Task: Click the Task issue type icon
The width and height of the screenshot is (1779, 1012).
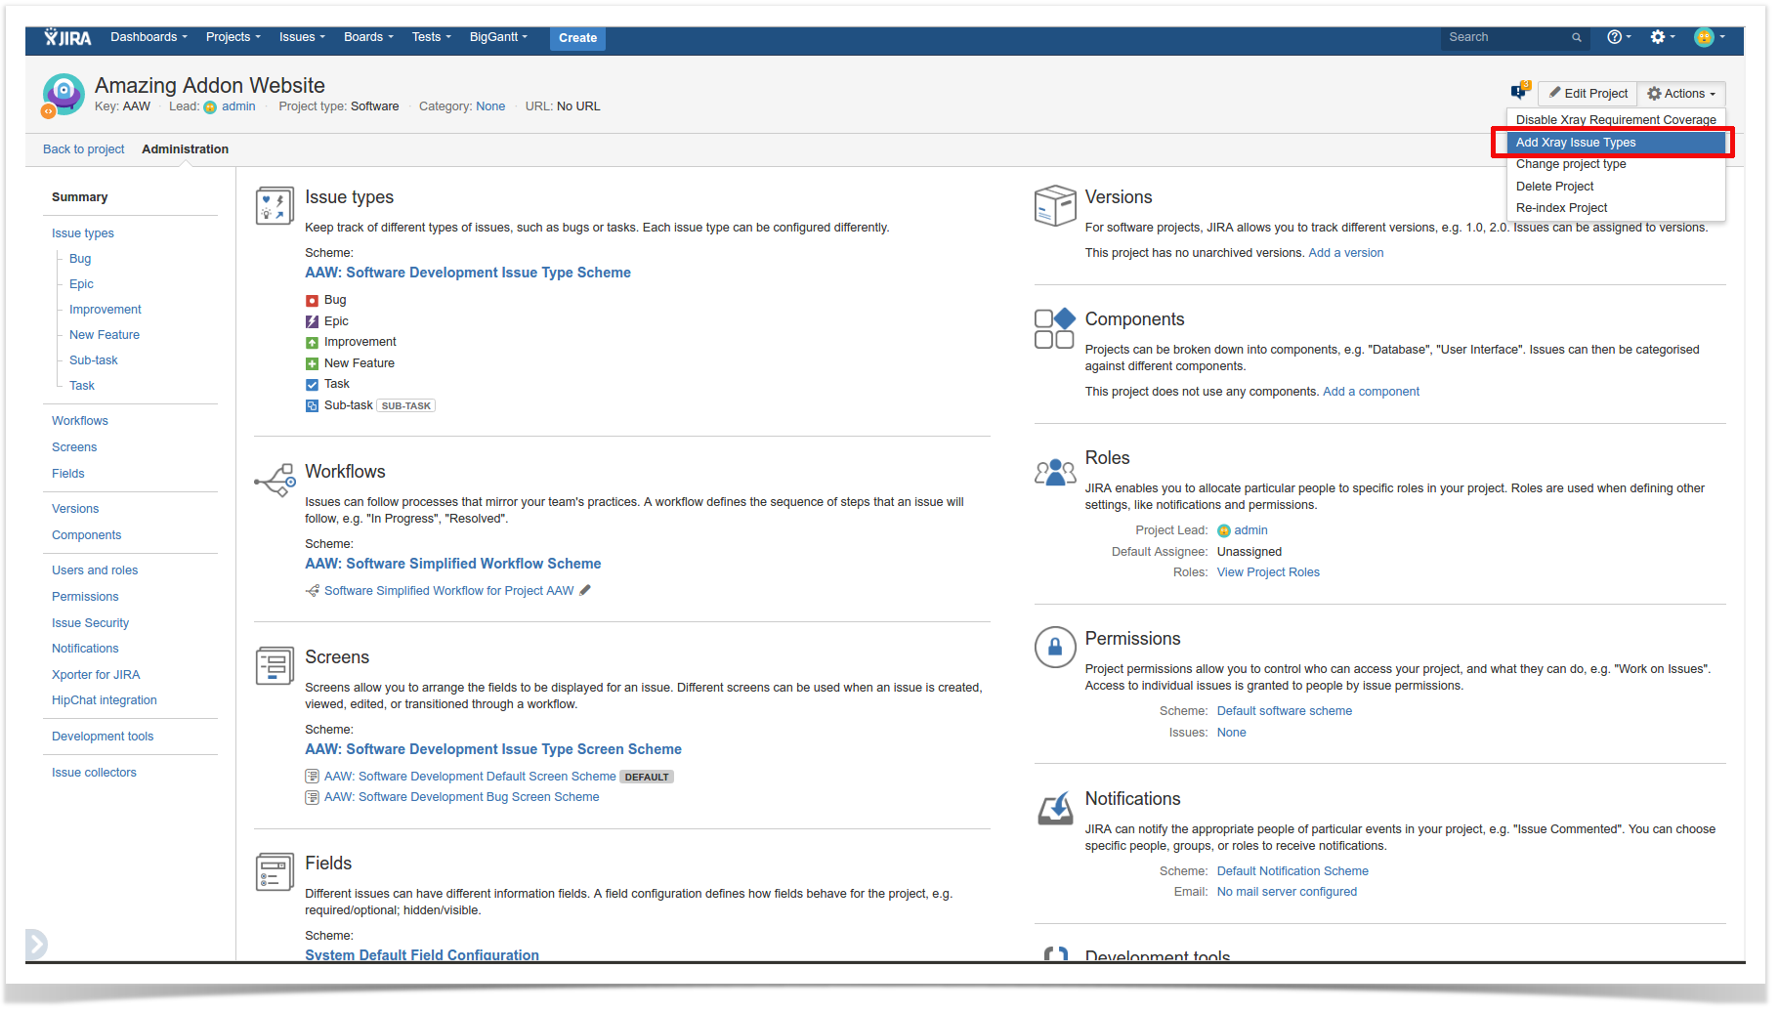Action: pyautogui.click(x=312, y=384)
